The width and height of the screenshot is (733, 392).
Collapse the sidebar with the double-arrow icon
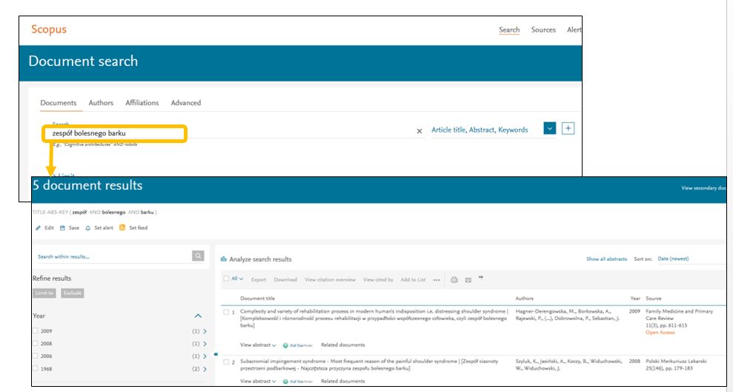216,354
